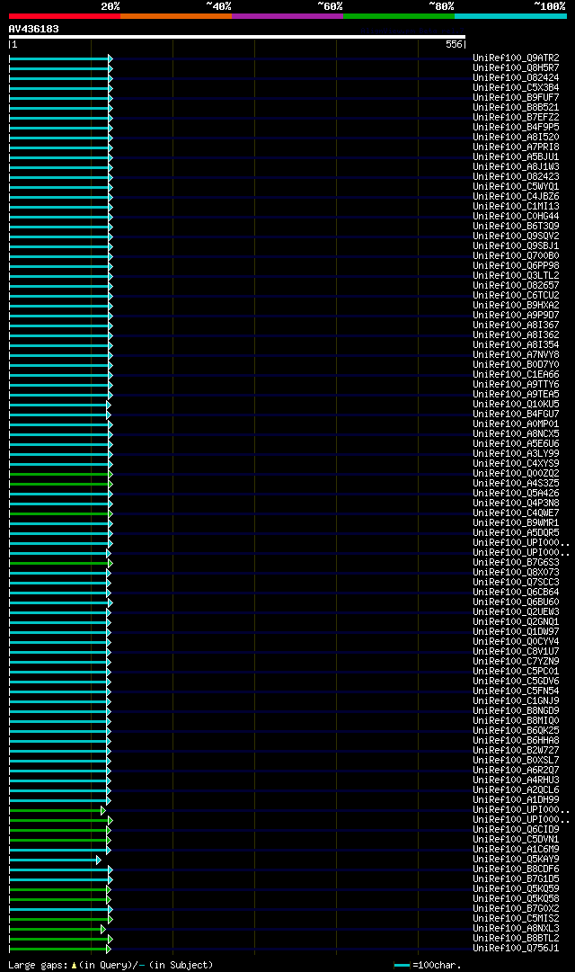Select label UniRef100_Q3LTL2

516,276
